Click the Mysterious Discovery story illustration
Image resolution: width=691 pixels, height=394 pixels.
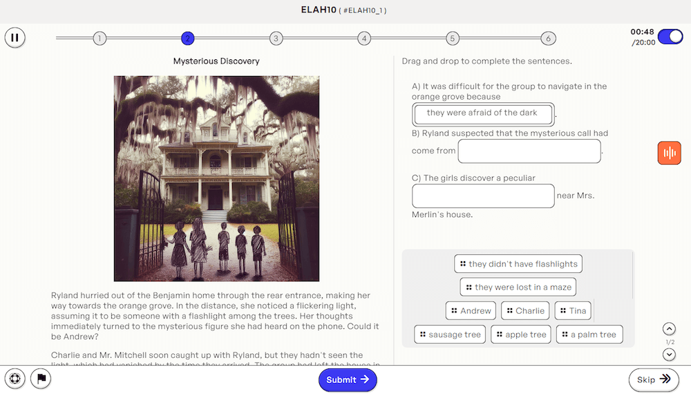point(216,178)
